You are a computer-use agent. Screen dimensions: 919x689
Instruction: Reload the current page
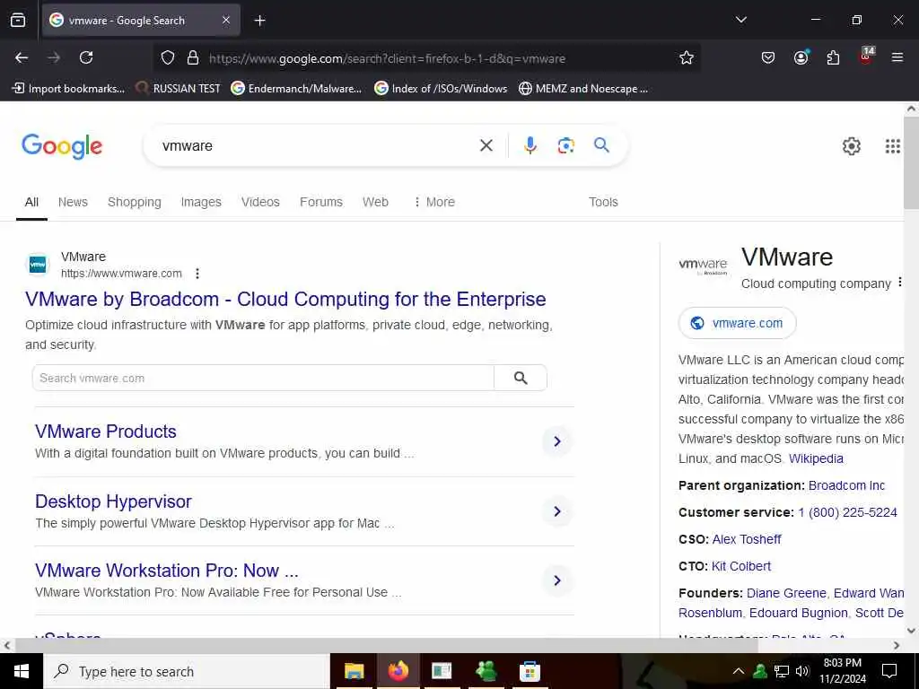tap(86, 57)
